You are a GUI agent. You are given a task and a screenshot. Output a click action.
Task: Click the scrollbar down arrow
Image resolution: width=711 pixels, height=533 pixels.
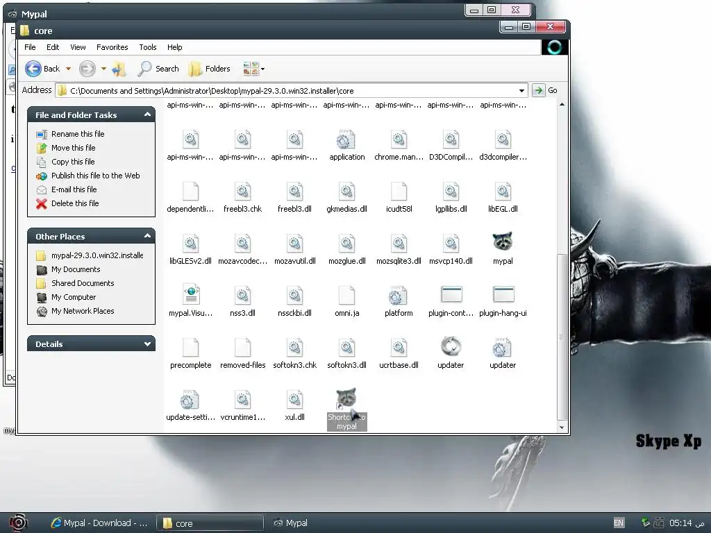tap(562, 427)
